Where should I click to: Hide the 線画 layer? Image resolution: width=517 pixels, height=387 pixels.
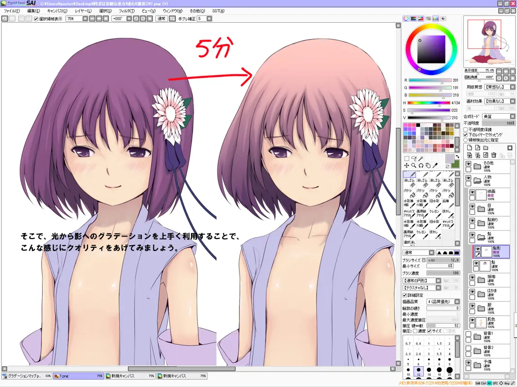[472, 193]
